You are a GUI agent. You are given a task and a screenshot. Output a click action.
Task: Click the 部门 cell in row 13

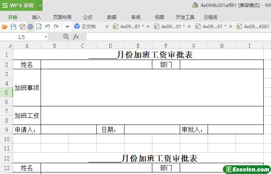click(166, 168)
